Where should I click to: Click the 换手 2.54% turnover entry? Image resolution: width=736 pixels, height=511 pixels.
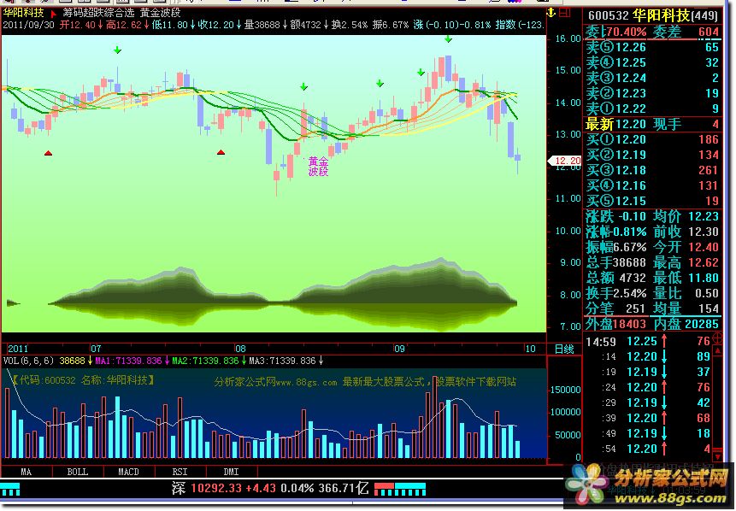tap(616, 293)
